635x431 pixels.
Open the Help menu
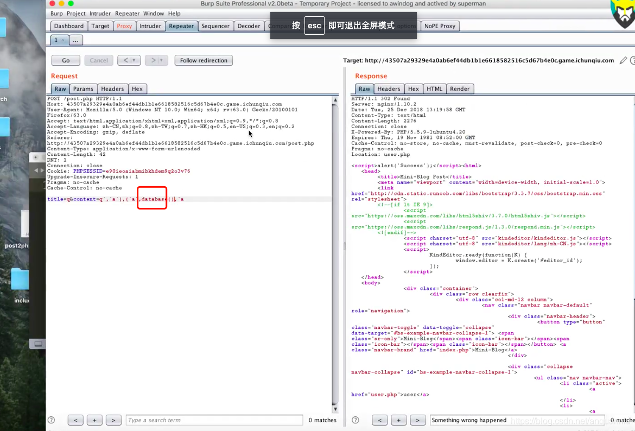(174, 14)
